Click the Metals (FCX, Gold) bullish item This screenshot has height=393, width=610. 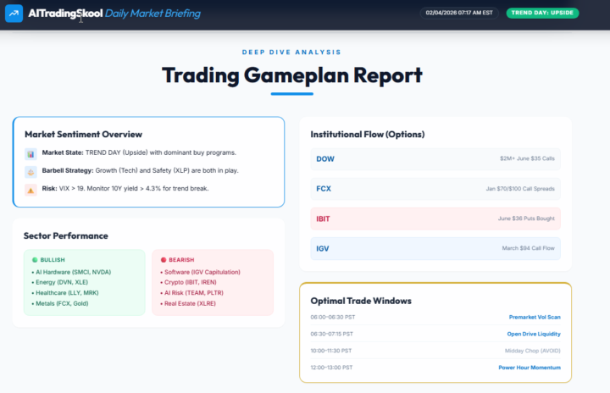(x=60, y=303)
